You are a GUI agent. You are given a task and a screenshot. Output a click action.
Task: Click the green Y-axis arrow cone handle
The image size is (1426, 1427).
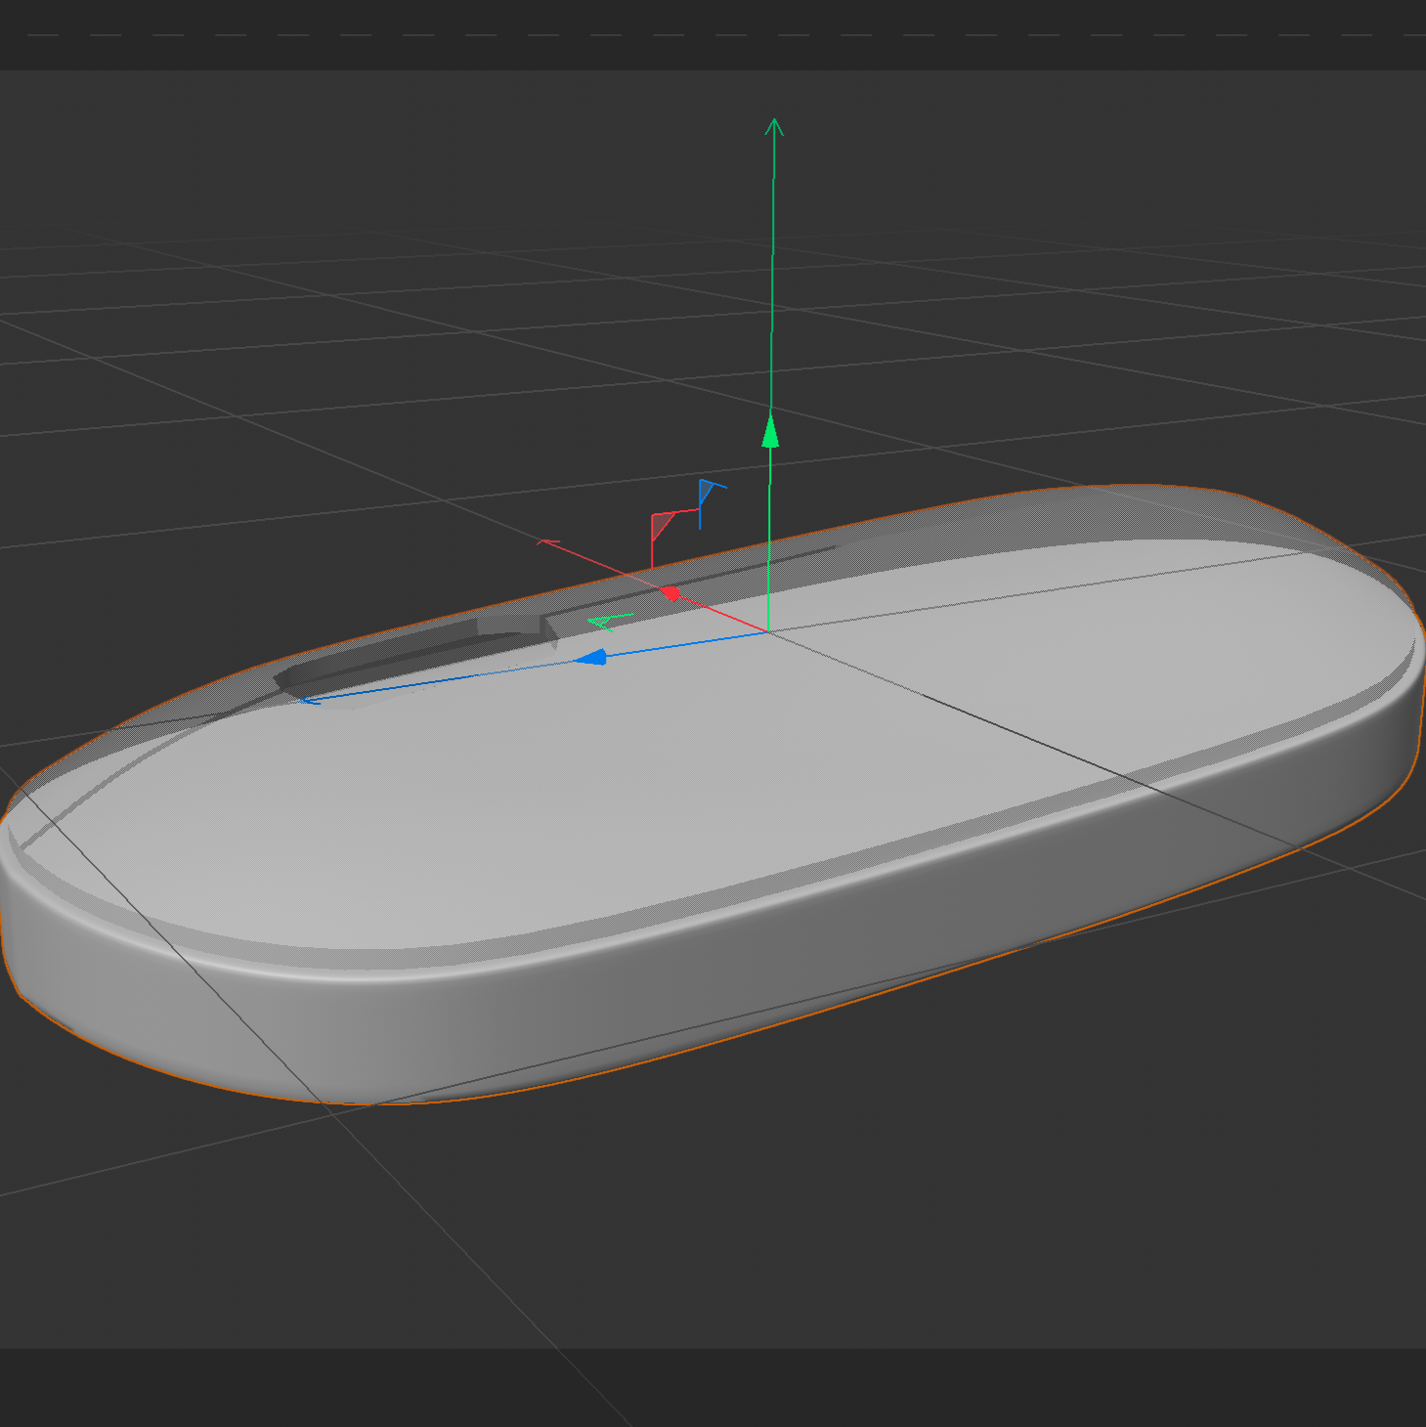[770, 430]
